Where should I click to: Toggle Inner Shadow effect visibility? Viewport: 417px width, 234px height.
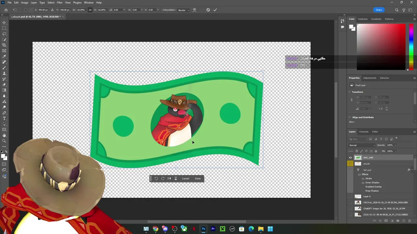[363, 183]
